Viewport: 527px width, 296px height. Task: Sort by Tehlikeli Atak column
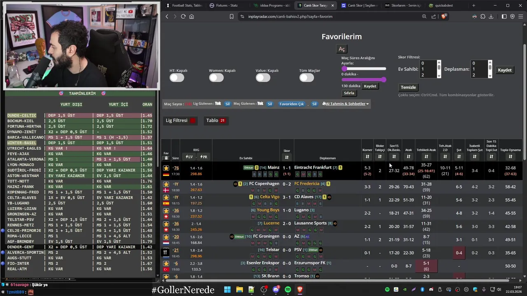426,157
